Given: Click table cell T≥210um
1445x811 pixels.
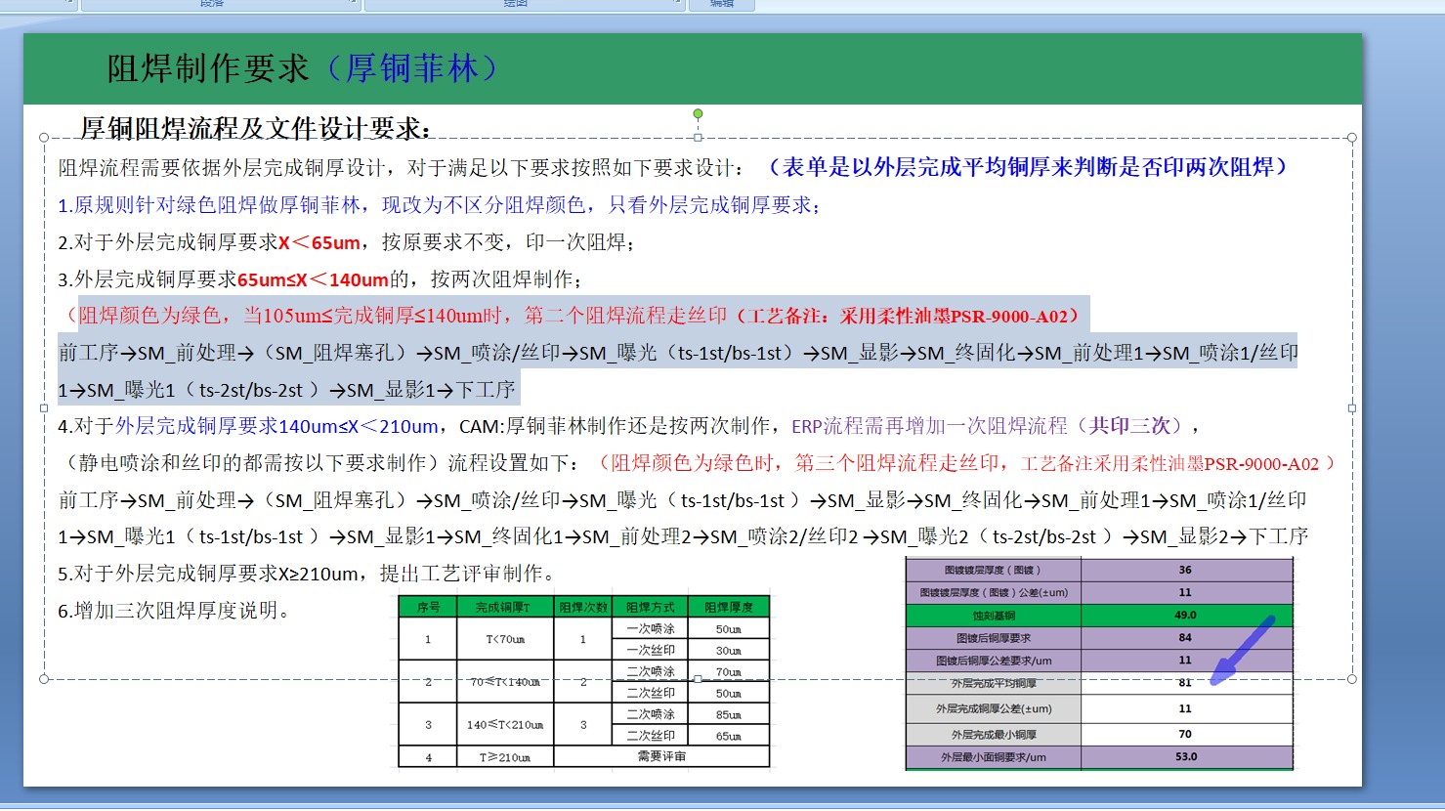Looking at the screenshot, I should [505, 757].
